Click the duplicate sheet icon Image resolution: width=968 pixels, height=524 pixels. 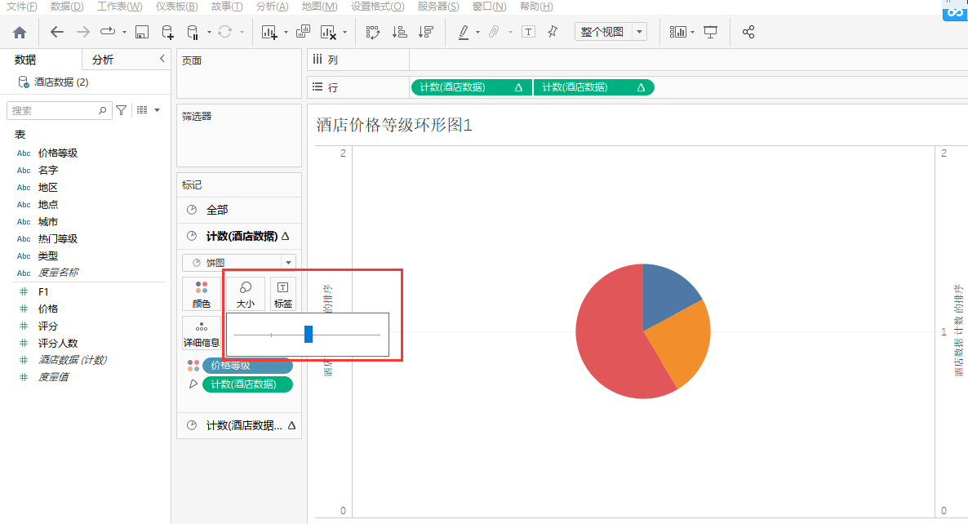coord(303,32)
